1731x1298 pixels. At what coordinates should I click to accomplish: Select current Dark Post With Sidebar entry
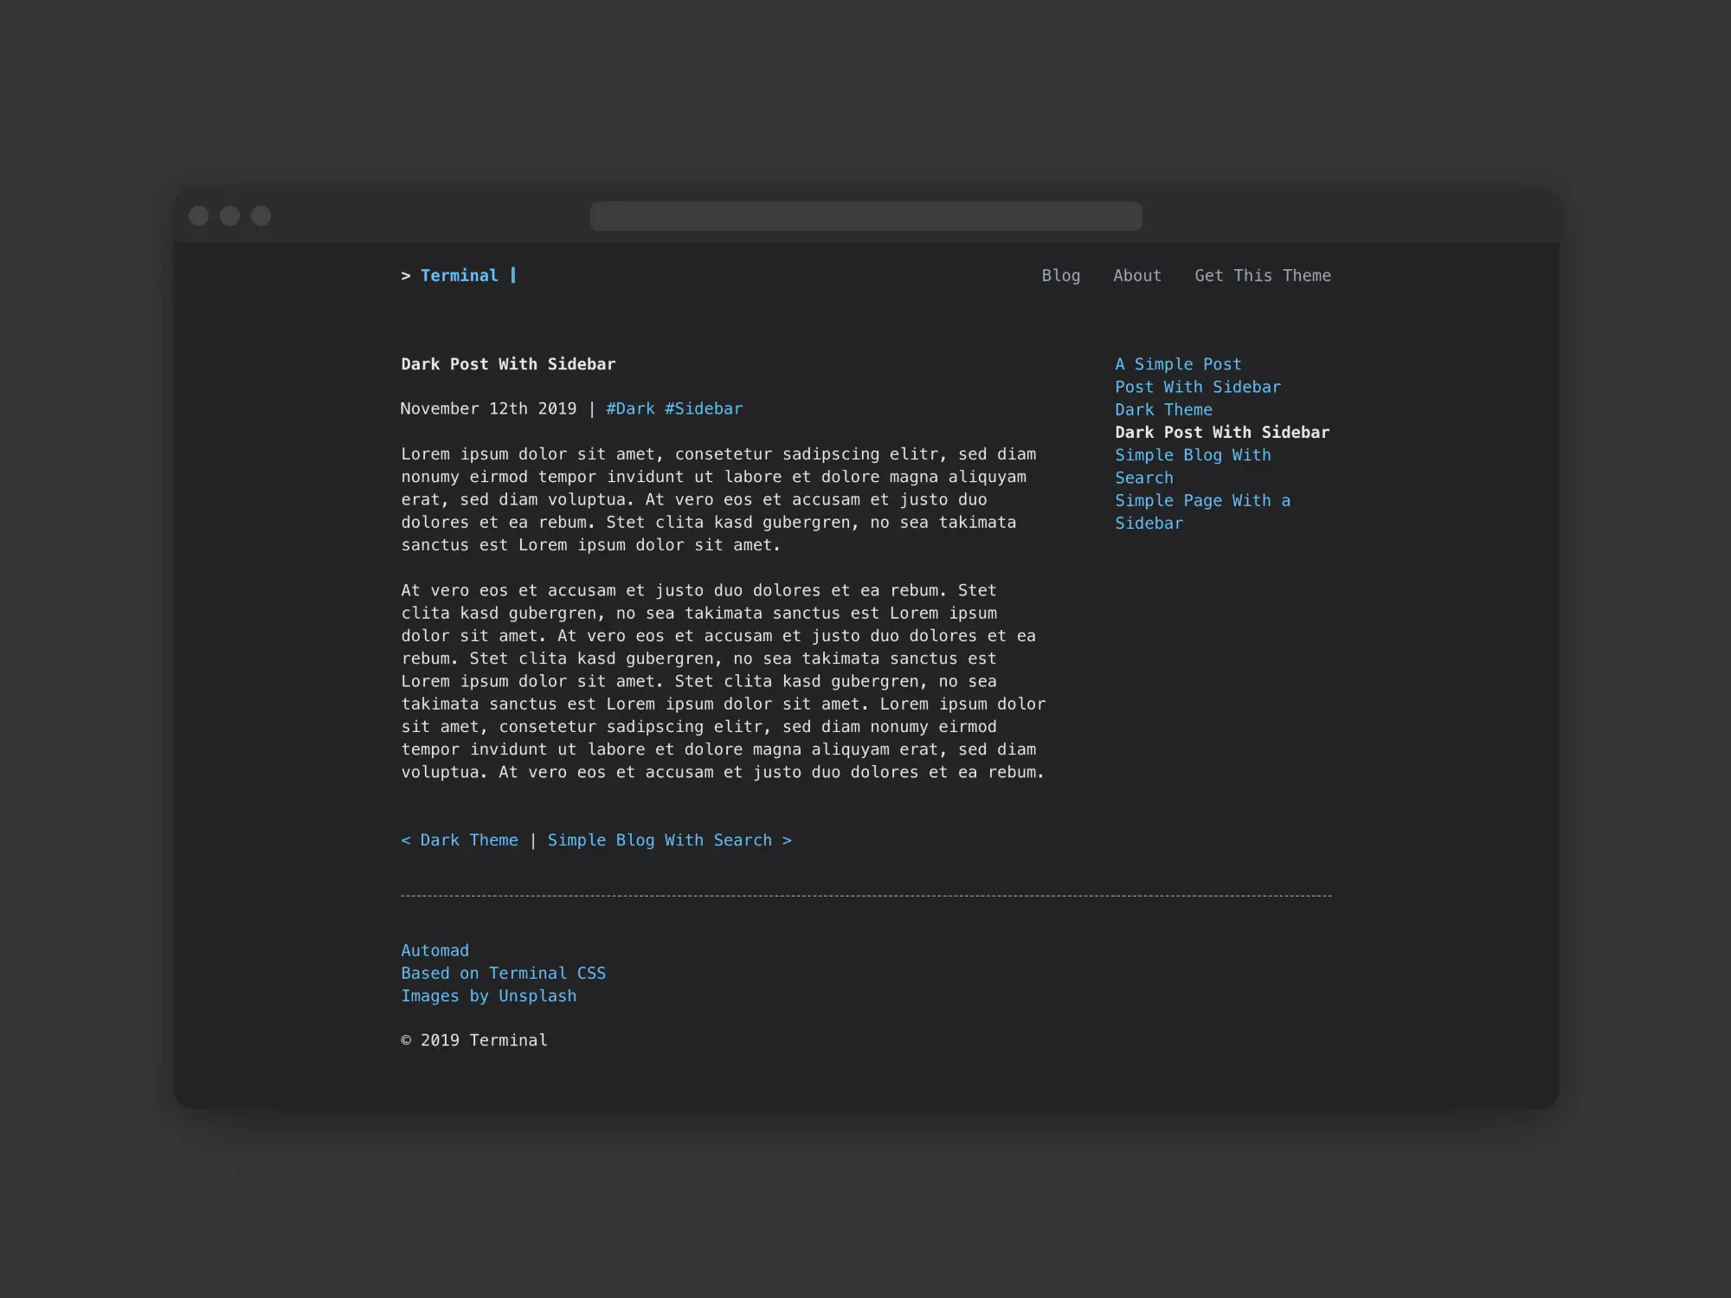point(1221,432)
